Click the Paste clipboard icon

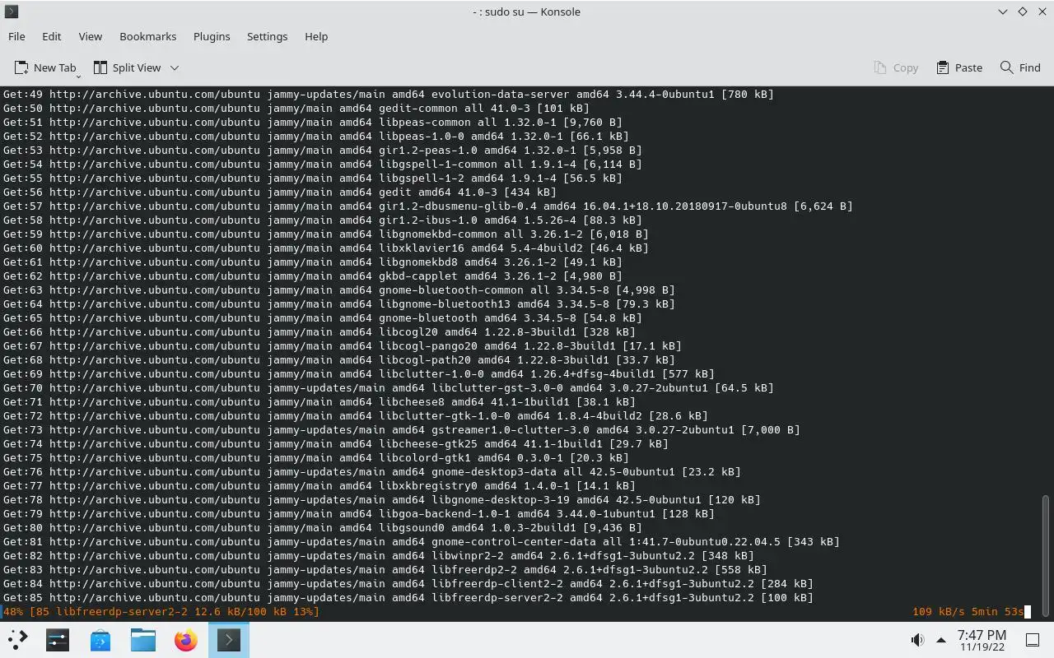[943, 67]
